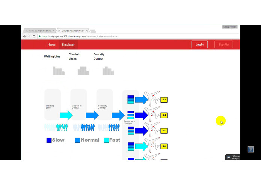
Task: Click the Log in button
Action: pos(199,45)
